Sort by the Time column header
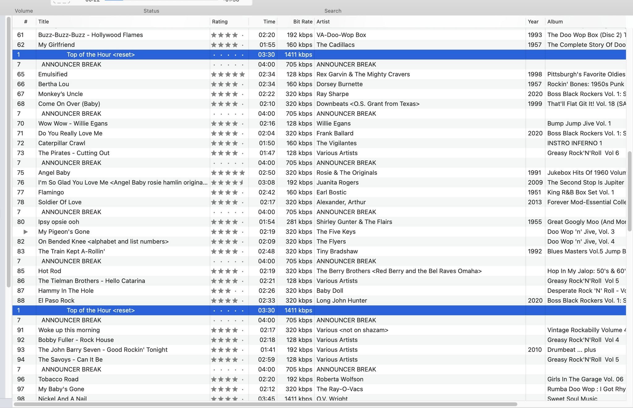Viewport: 633px width, 408px height. [263, 22]
